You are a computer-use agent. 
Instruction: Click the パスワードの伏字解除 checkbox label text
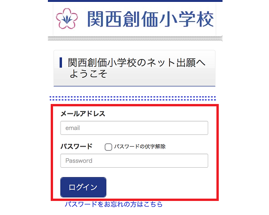click(x=140, y=147)
